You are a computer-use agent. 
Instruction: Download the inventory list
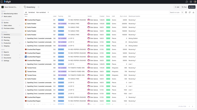[x=193, y=12]
